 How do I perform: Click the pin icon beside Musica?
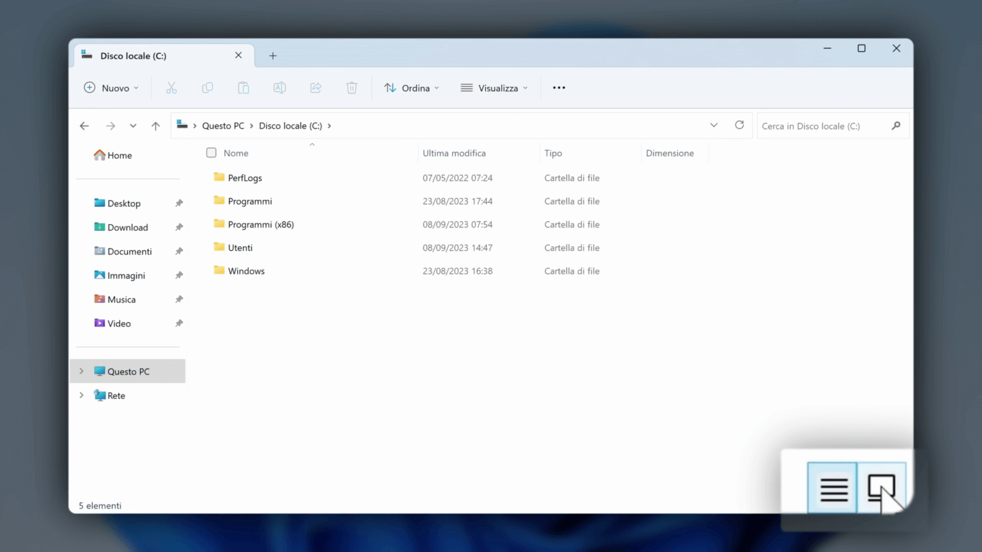[179, 300]
